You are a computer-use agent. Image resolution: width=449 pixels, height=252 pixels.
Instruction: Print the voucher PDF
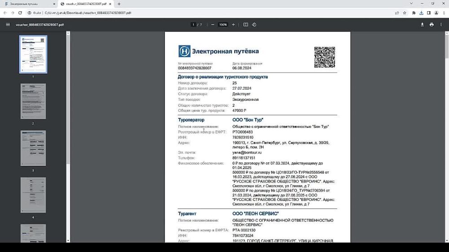(431, 25)
